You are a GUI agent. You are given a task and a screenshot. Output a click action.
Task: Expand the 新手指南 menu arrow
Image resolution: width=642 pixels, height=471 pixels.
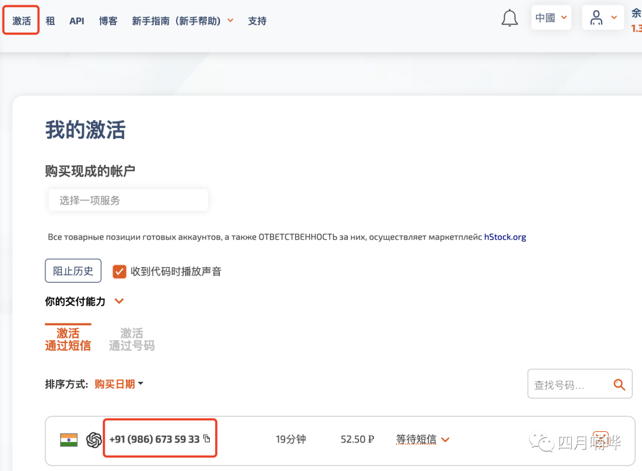click(x=231, y=20)
